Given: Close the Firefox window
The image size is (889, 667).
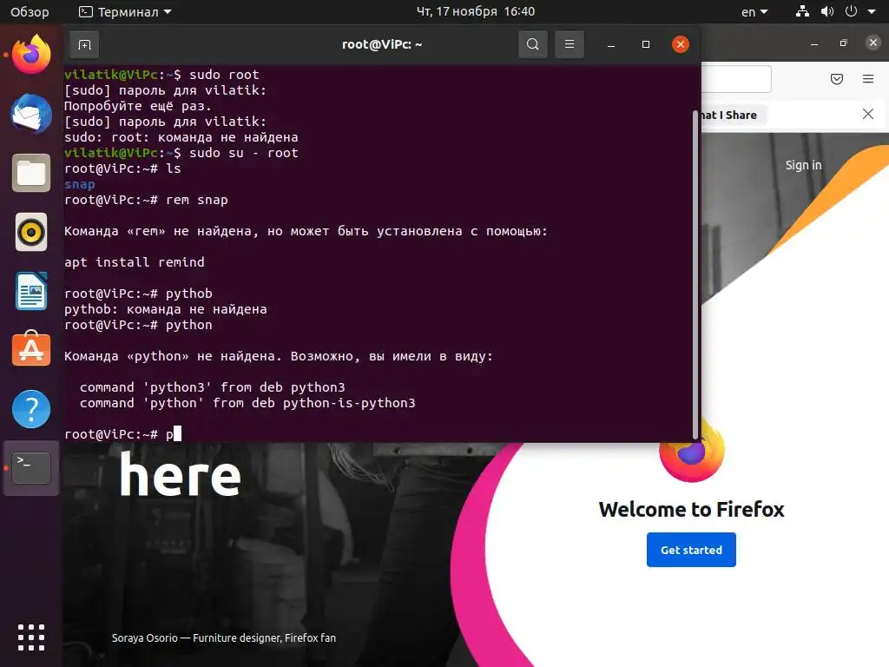Looking at the screenshot, I should tap(873, 43).
